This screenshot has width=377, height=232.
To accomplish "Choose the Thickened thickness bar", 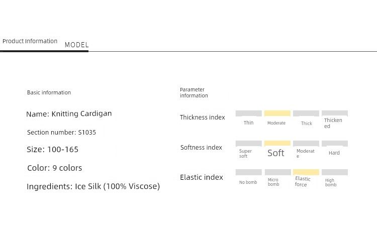I will [335, 113].
